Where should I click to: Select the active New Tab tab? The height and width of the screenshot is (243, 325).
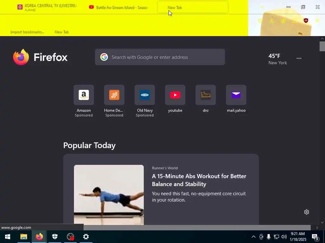[193, 7]
